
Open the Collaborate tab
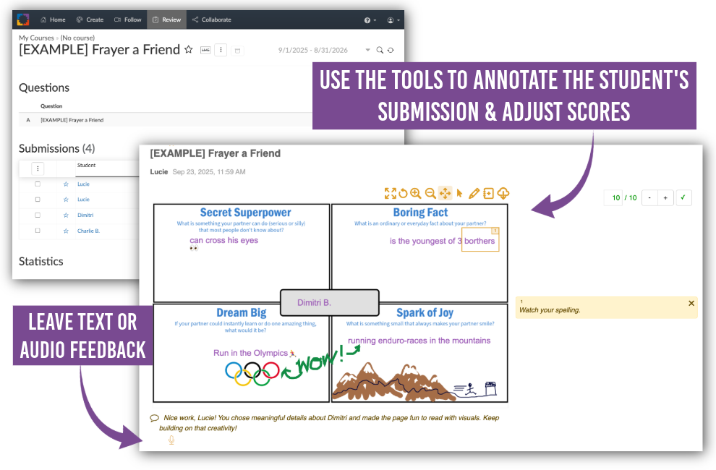click(212, 20)
